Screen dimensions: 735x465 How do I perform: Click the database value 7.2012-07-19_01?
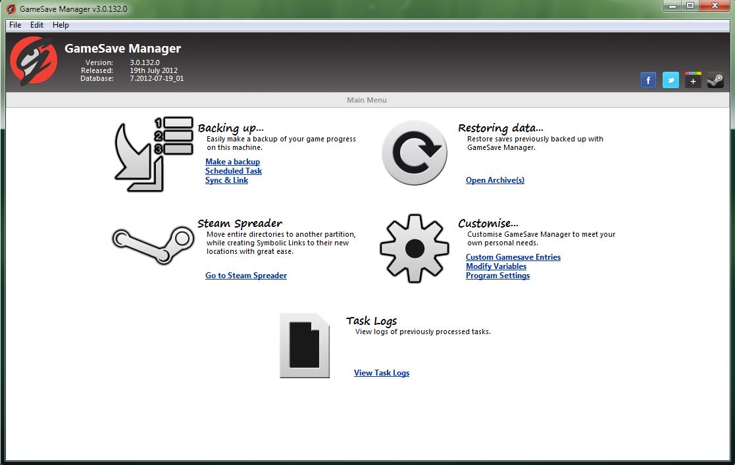coord(157,78)
